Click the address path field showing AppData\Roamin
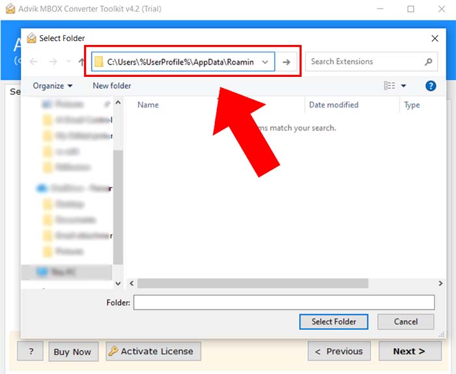 click(183, 62)
